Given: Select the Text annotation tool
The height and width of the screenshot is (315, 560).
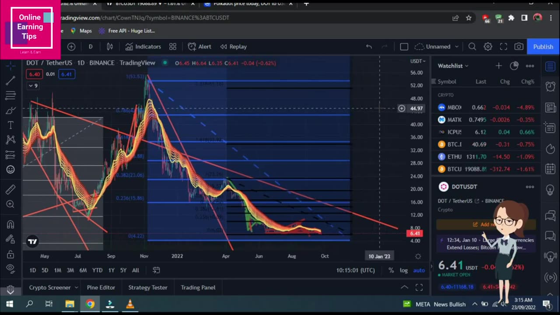Looking at the screenshot, I should click(10, 125).
